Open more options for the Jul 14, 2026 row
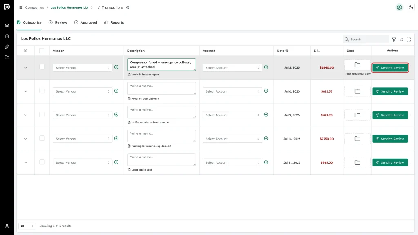The image size is (418, 235). (411, 138)
